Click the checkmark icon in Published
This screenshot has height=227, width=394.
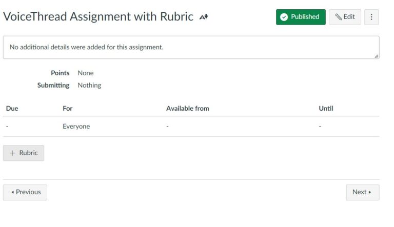pos(284,17)
